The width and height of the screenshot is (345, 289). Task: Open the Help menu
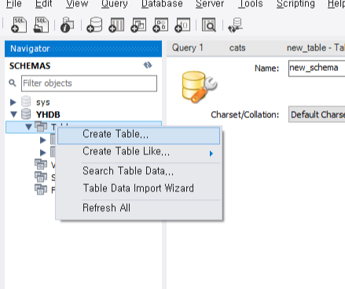click(336, 4)
